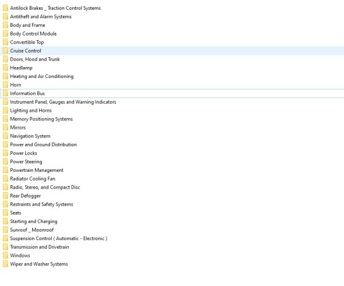
Task: Click folder icon beside Heating and Air Conditioning
Action: tap(6, 77)
